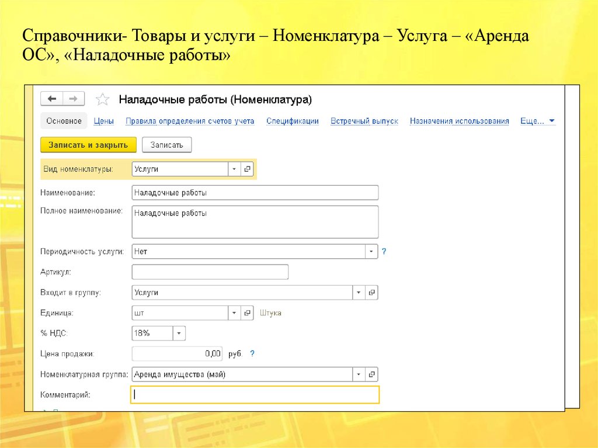This screenshot has width=598, height=448.
Task: Open the Единица linked item icon
Action: point(248,312)
